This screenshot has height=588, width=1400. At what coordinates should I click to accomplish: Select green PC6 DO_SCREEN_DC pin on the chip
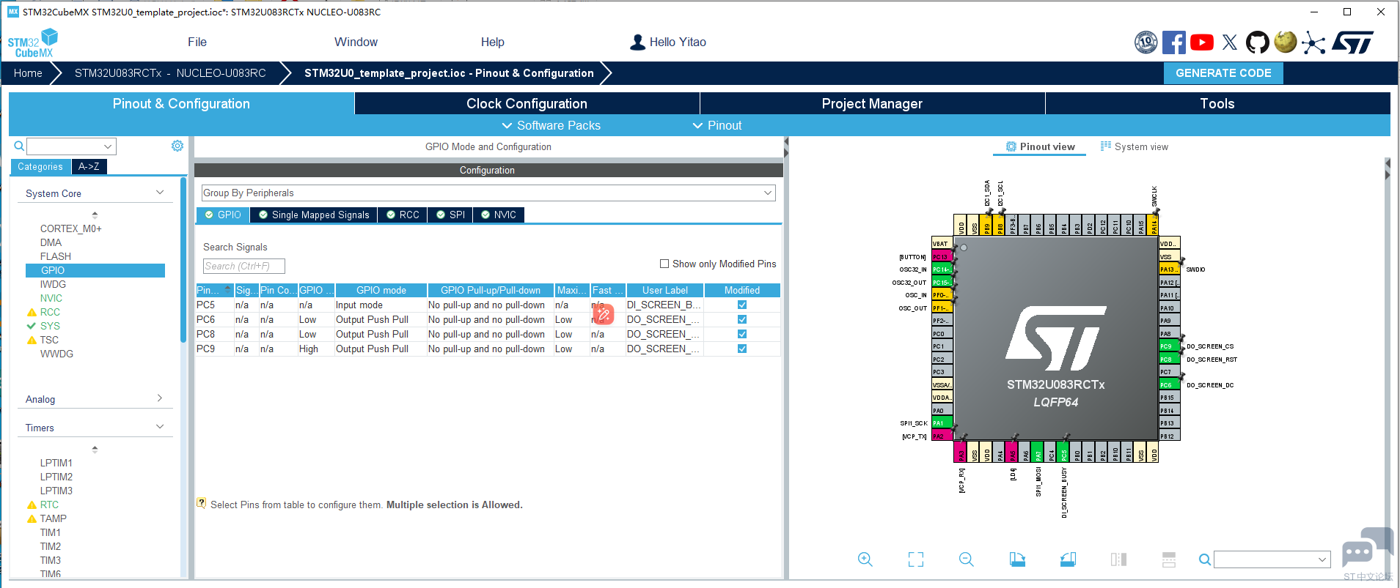tap(1169, 384)
